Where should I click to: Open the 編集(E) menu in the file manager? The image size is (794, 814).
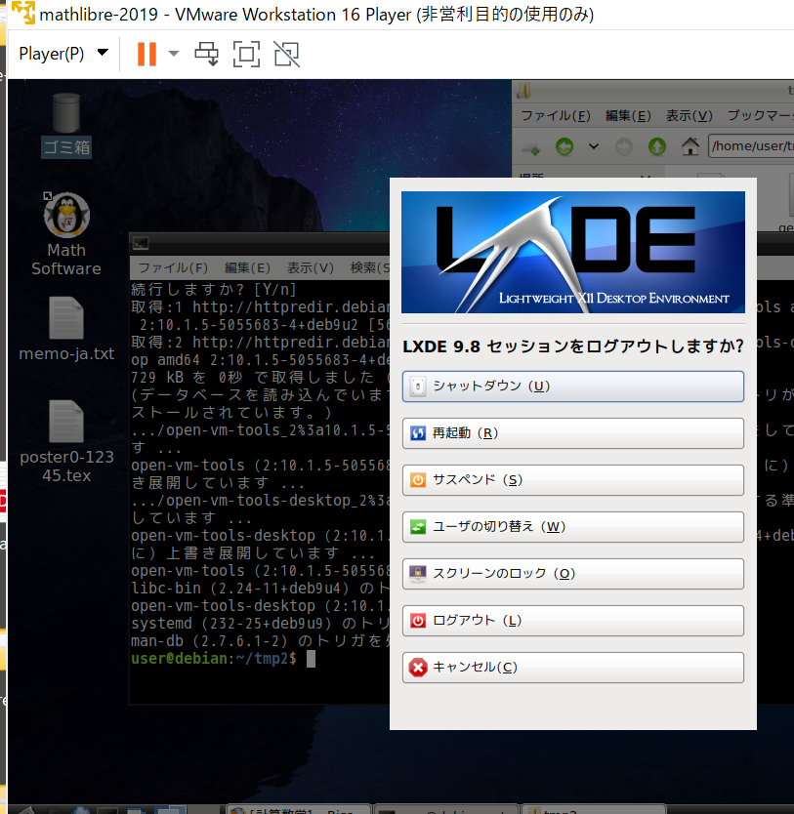[x=628, y=115]
